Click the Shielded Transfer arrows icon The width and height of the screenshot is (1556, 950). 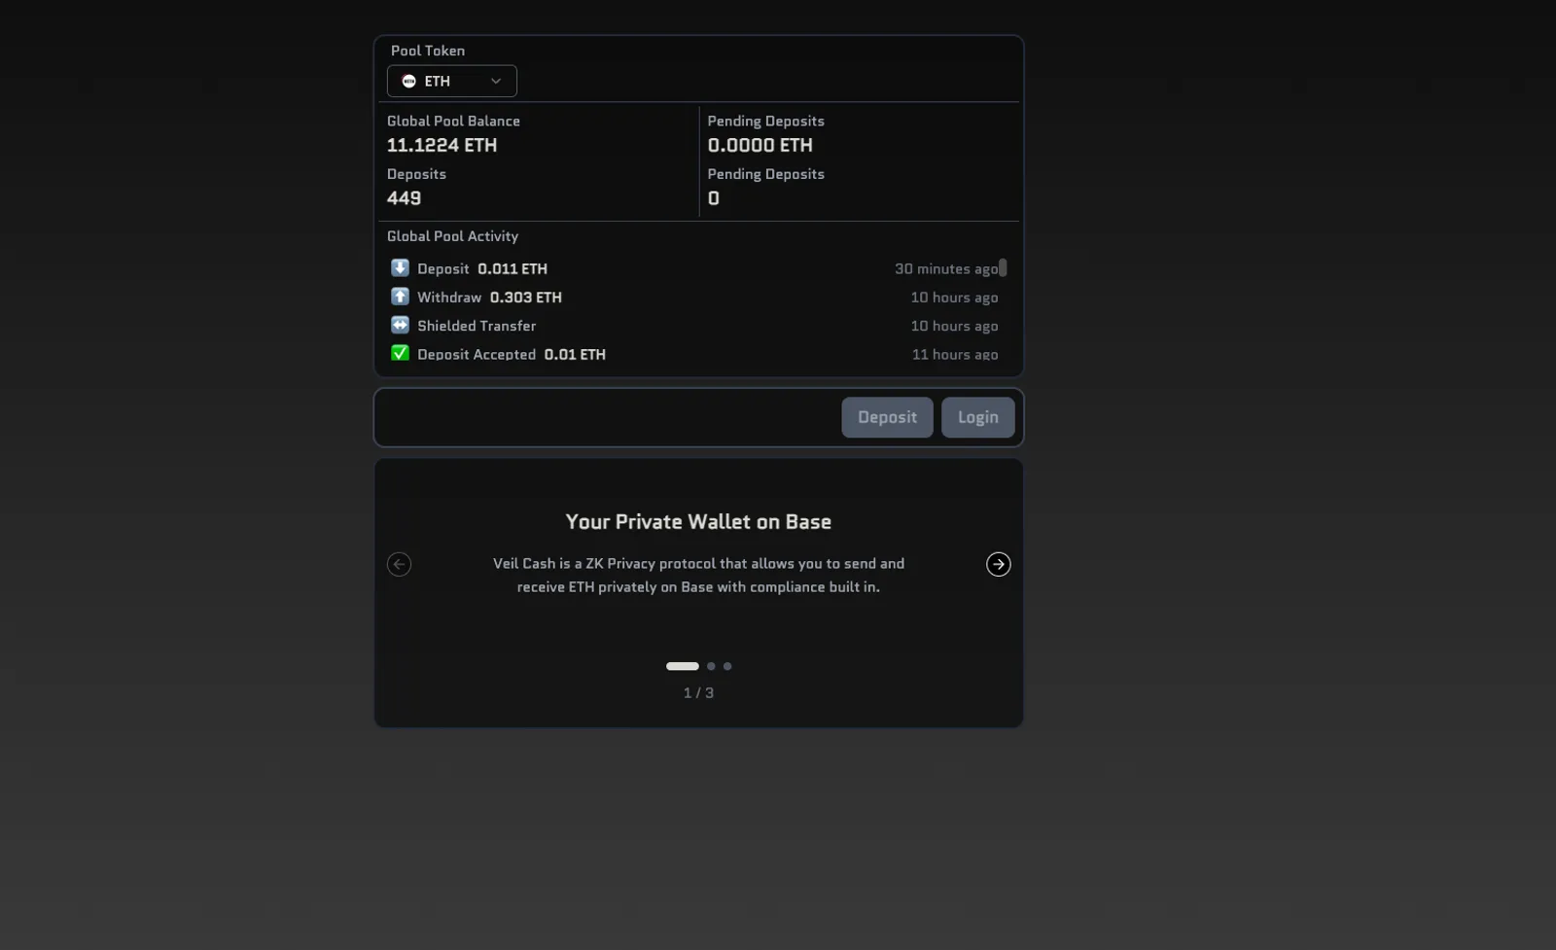400,325
